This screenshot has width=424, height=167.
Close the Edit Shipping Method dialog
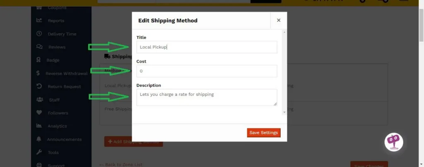(x=279, y=20)
